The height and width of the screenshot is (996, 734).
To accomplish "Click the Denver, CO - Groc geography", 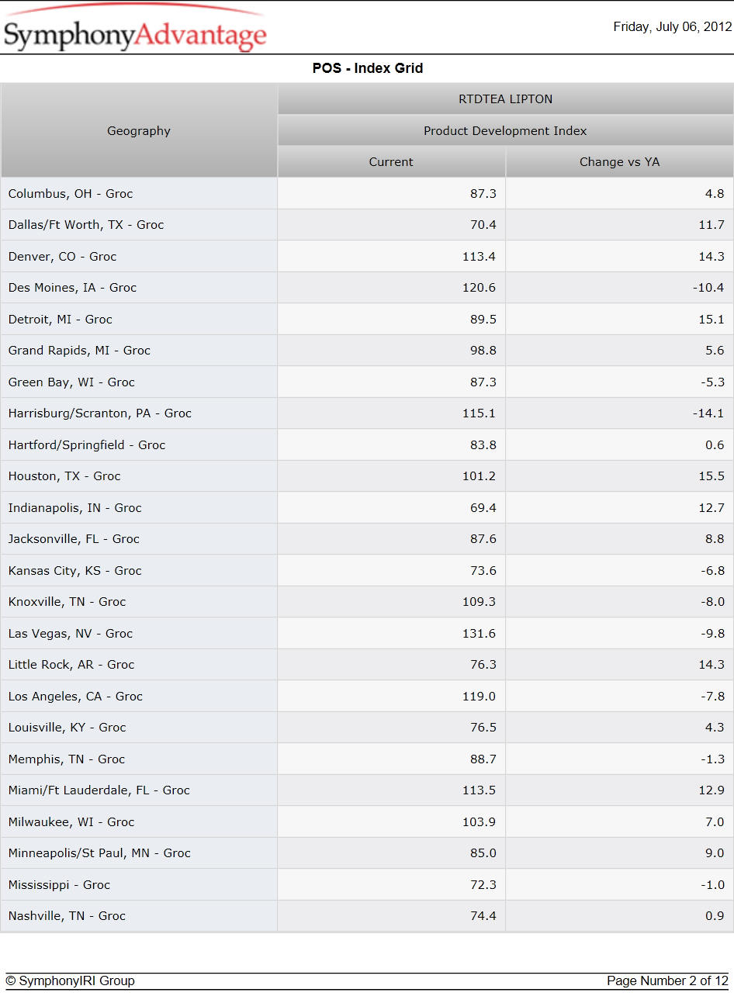I will (62, 256).
